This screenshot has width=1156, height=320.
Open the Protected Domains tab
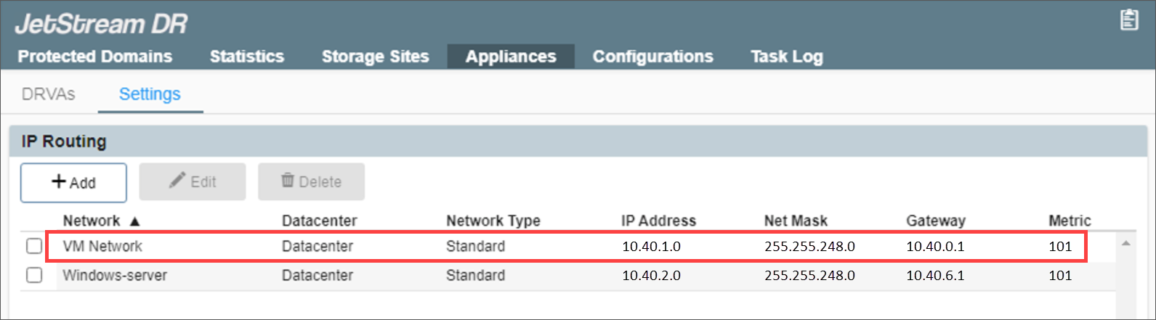[x=95, y=57]
